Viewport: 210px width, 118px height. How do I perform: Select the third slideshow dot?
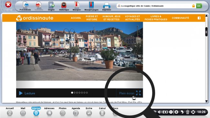pyautogui.click(x=77, y=93)
